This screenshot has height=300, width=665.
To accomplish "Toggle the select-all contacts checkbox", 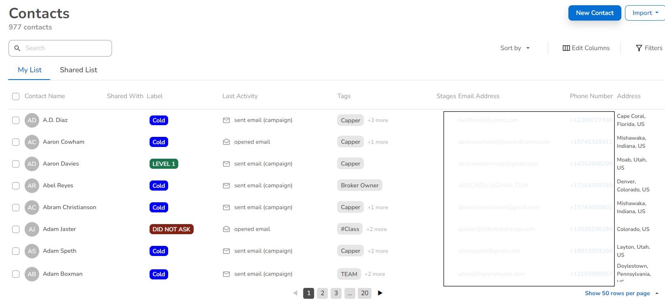I will [16, 97].
